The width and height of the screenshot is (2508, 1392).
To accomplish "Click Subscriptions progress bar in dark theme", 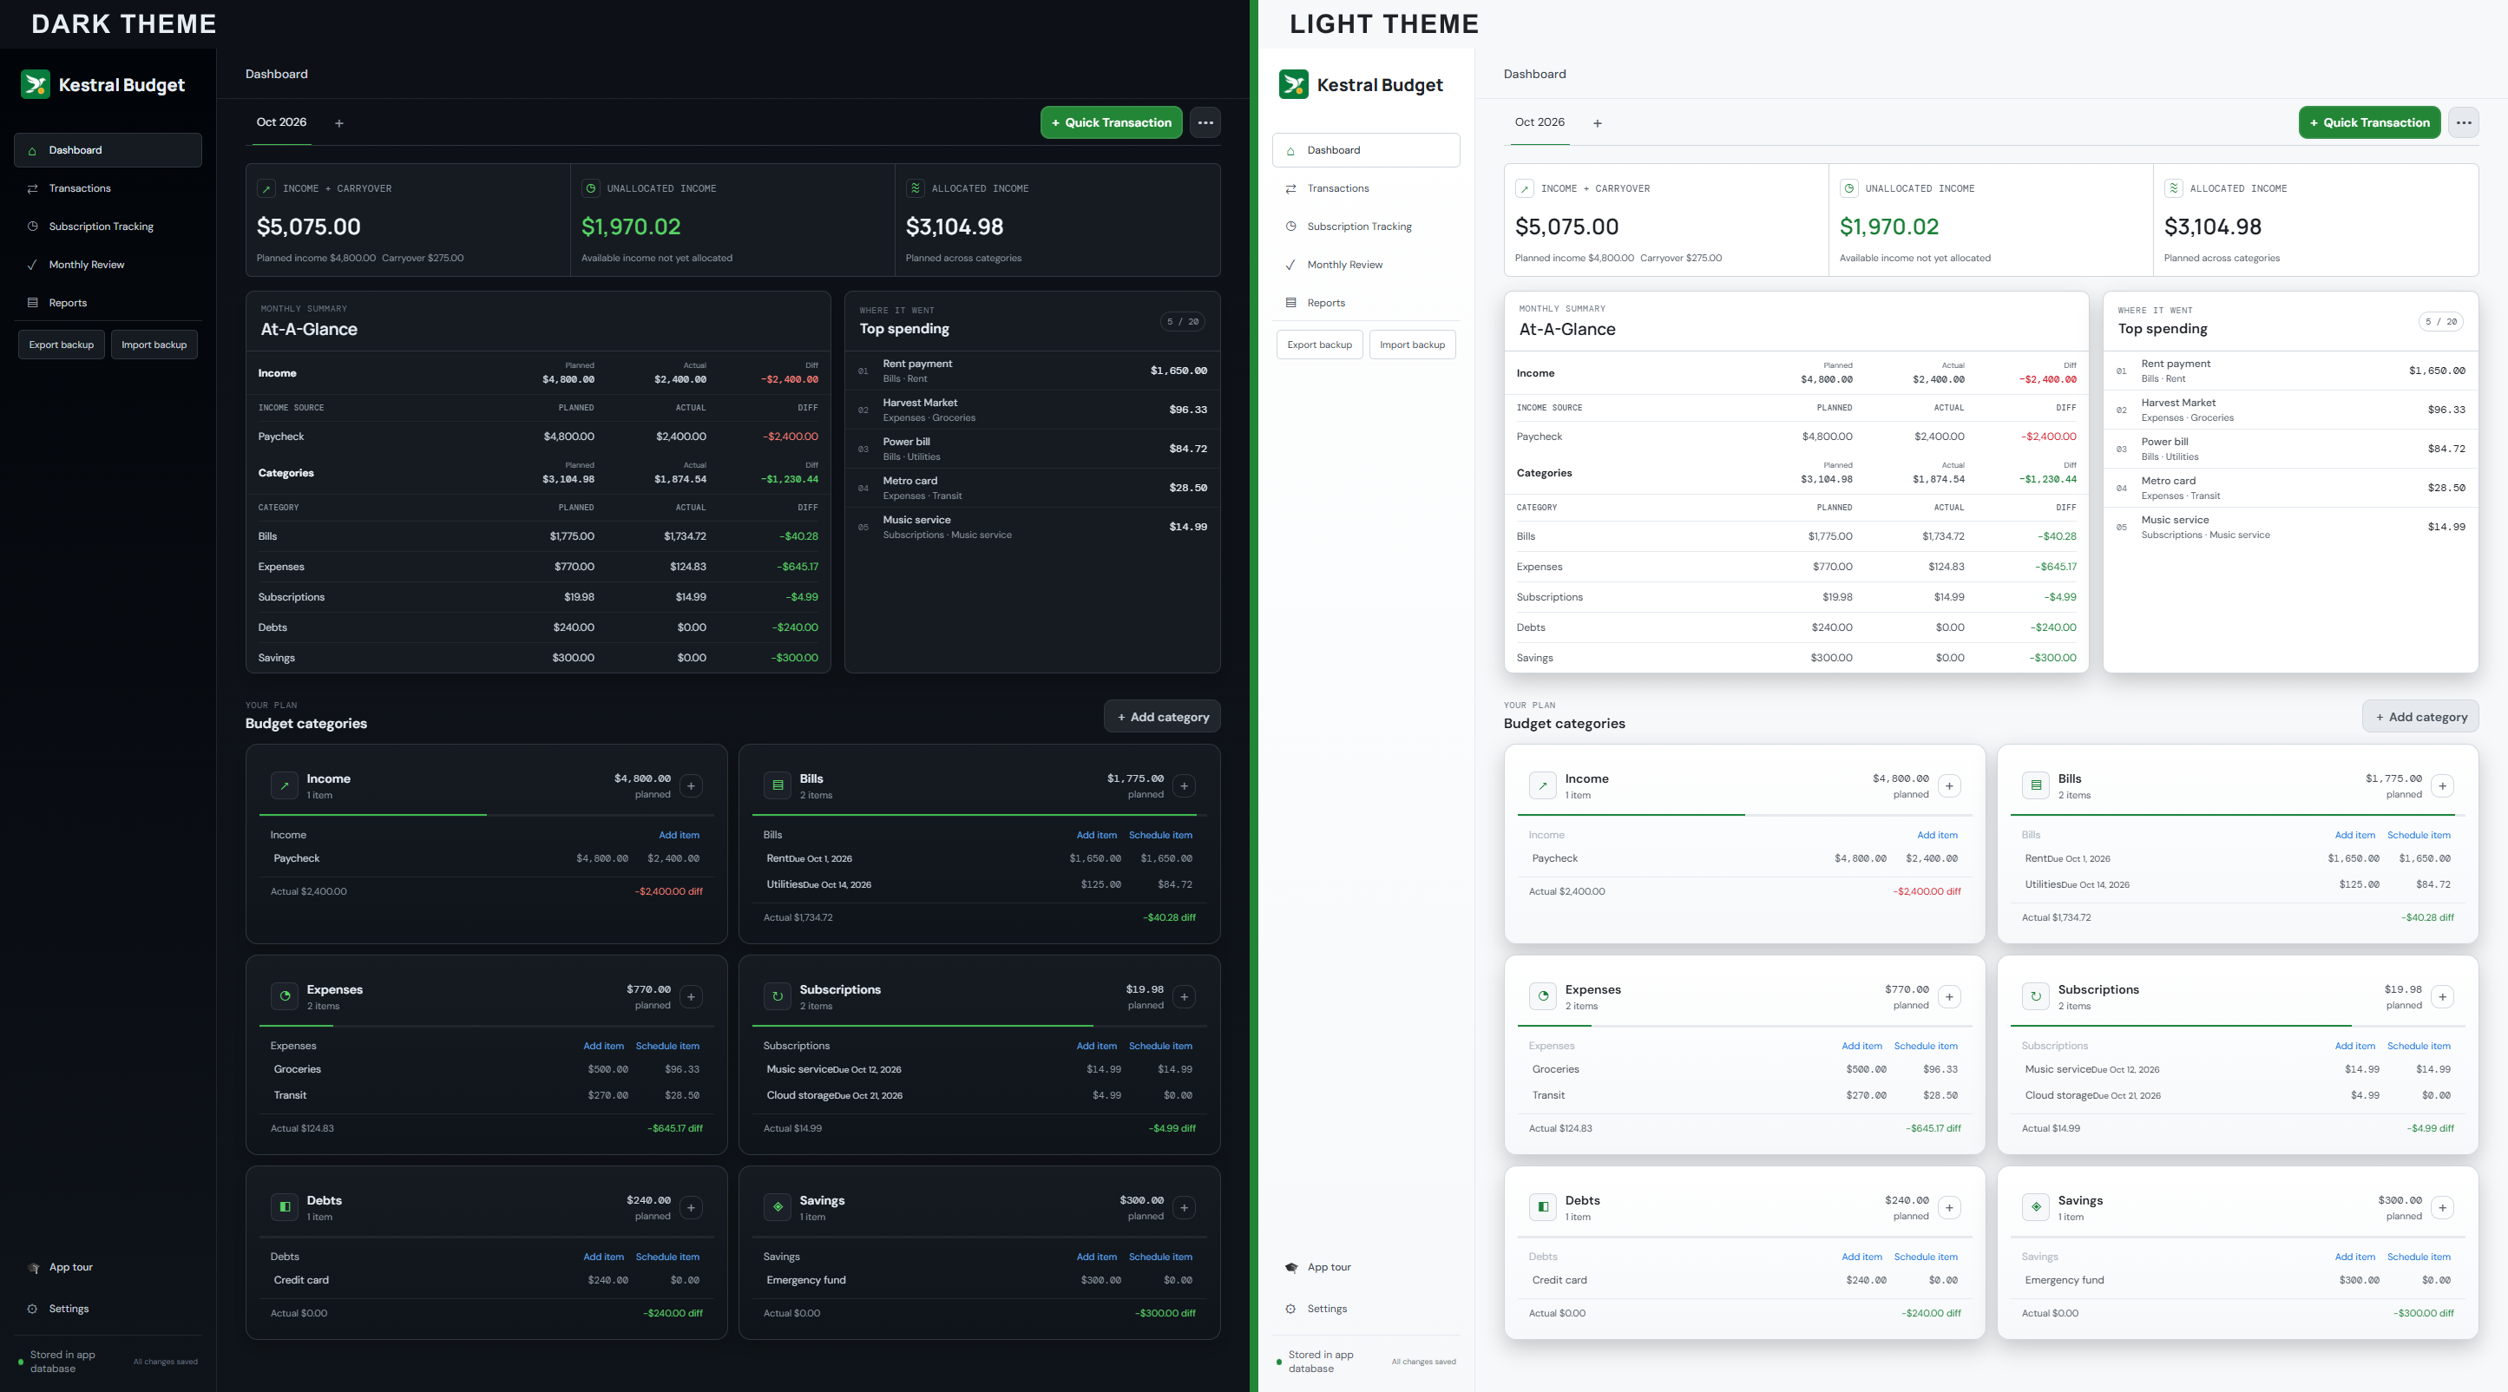I will (x=980, y=1026).
